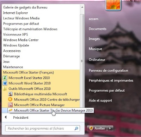Open Lecteur Windows Media

(x=22, y=18)
